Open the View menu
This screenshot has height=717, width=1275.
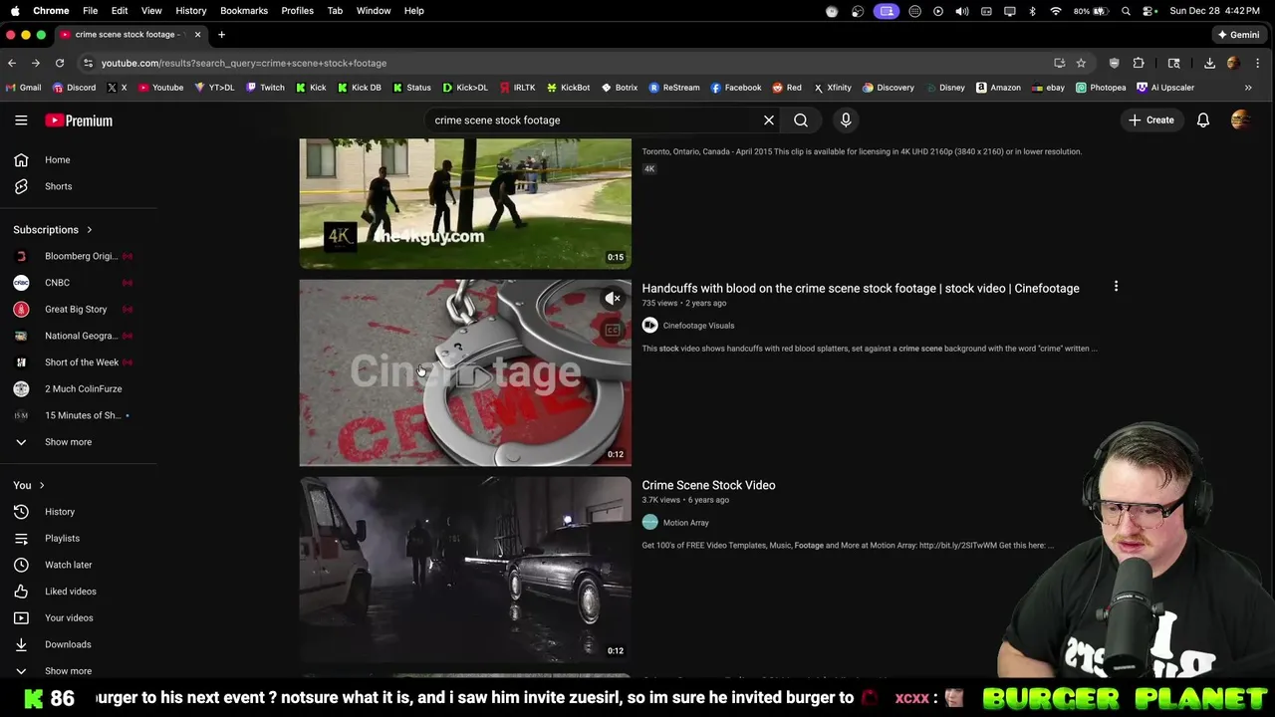151,11
